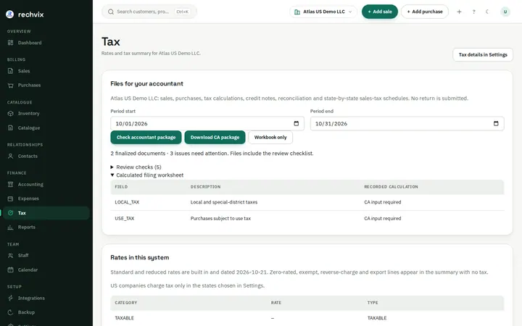Screen dimensions: 522x326
Task: Click the Period end date field
Action: [x=407, y=123]
